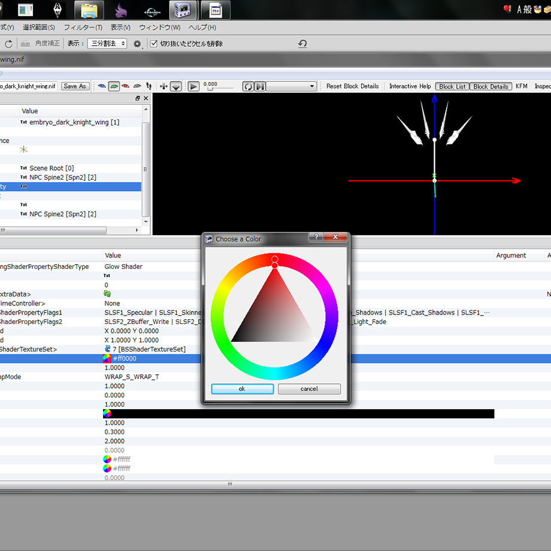Open the ヘルプ(H) menu

pyautogui.click(x=202, y=28)
